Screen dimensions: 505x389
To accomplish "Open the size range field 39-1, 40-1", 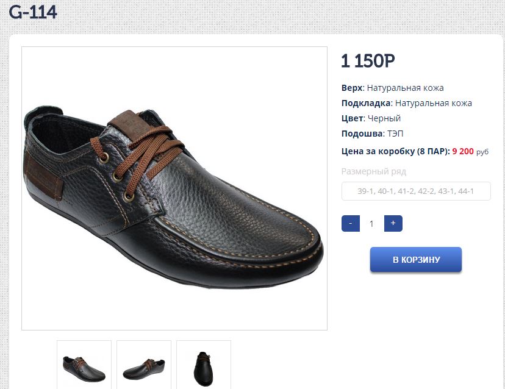I will coord(416,191).
